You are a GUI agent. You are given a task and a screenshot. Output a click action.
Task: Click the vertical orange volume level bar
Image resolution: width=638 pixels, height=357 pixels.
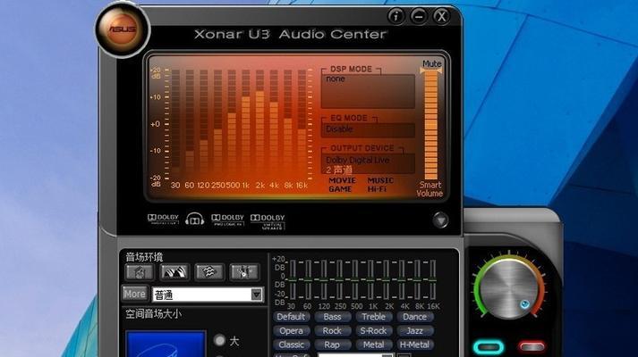point(431,125)
